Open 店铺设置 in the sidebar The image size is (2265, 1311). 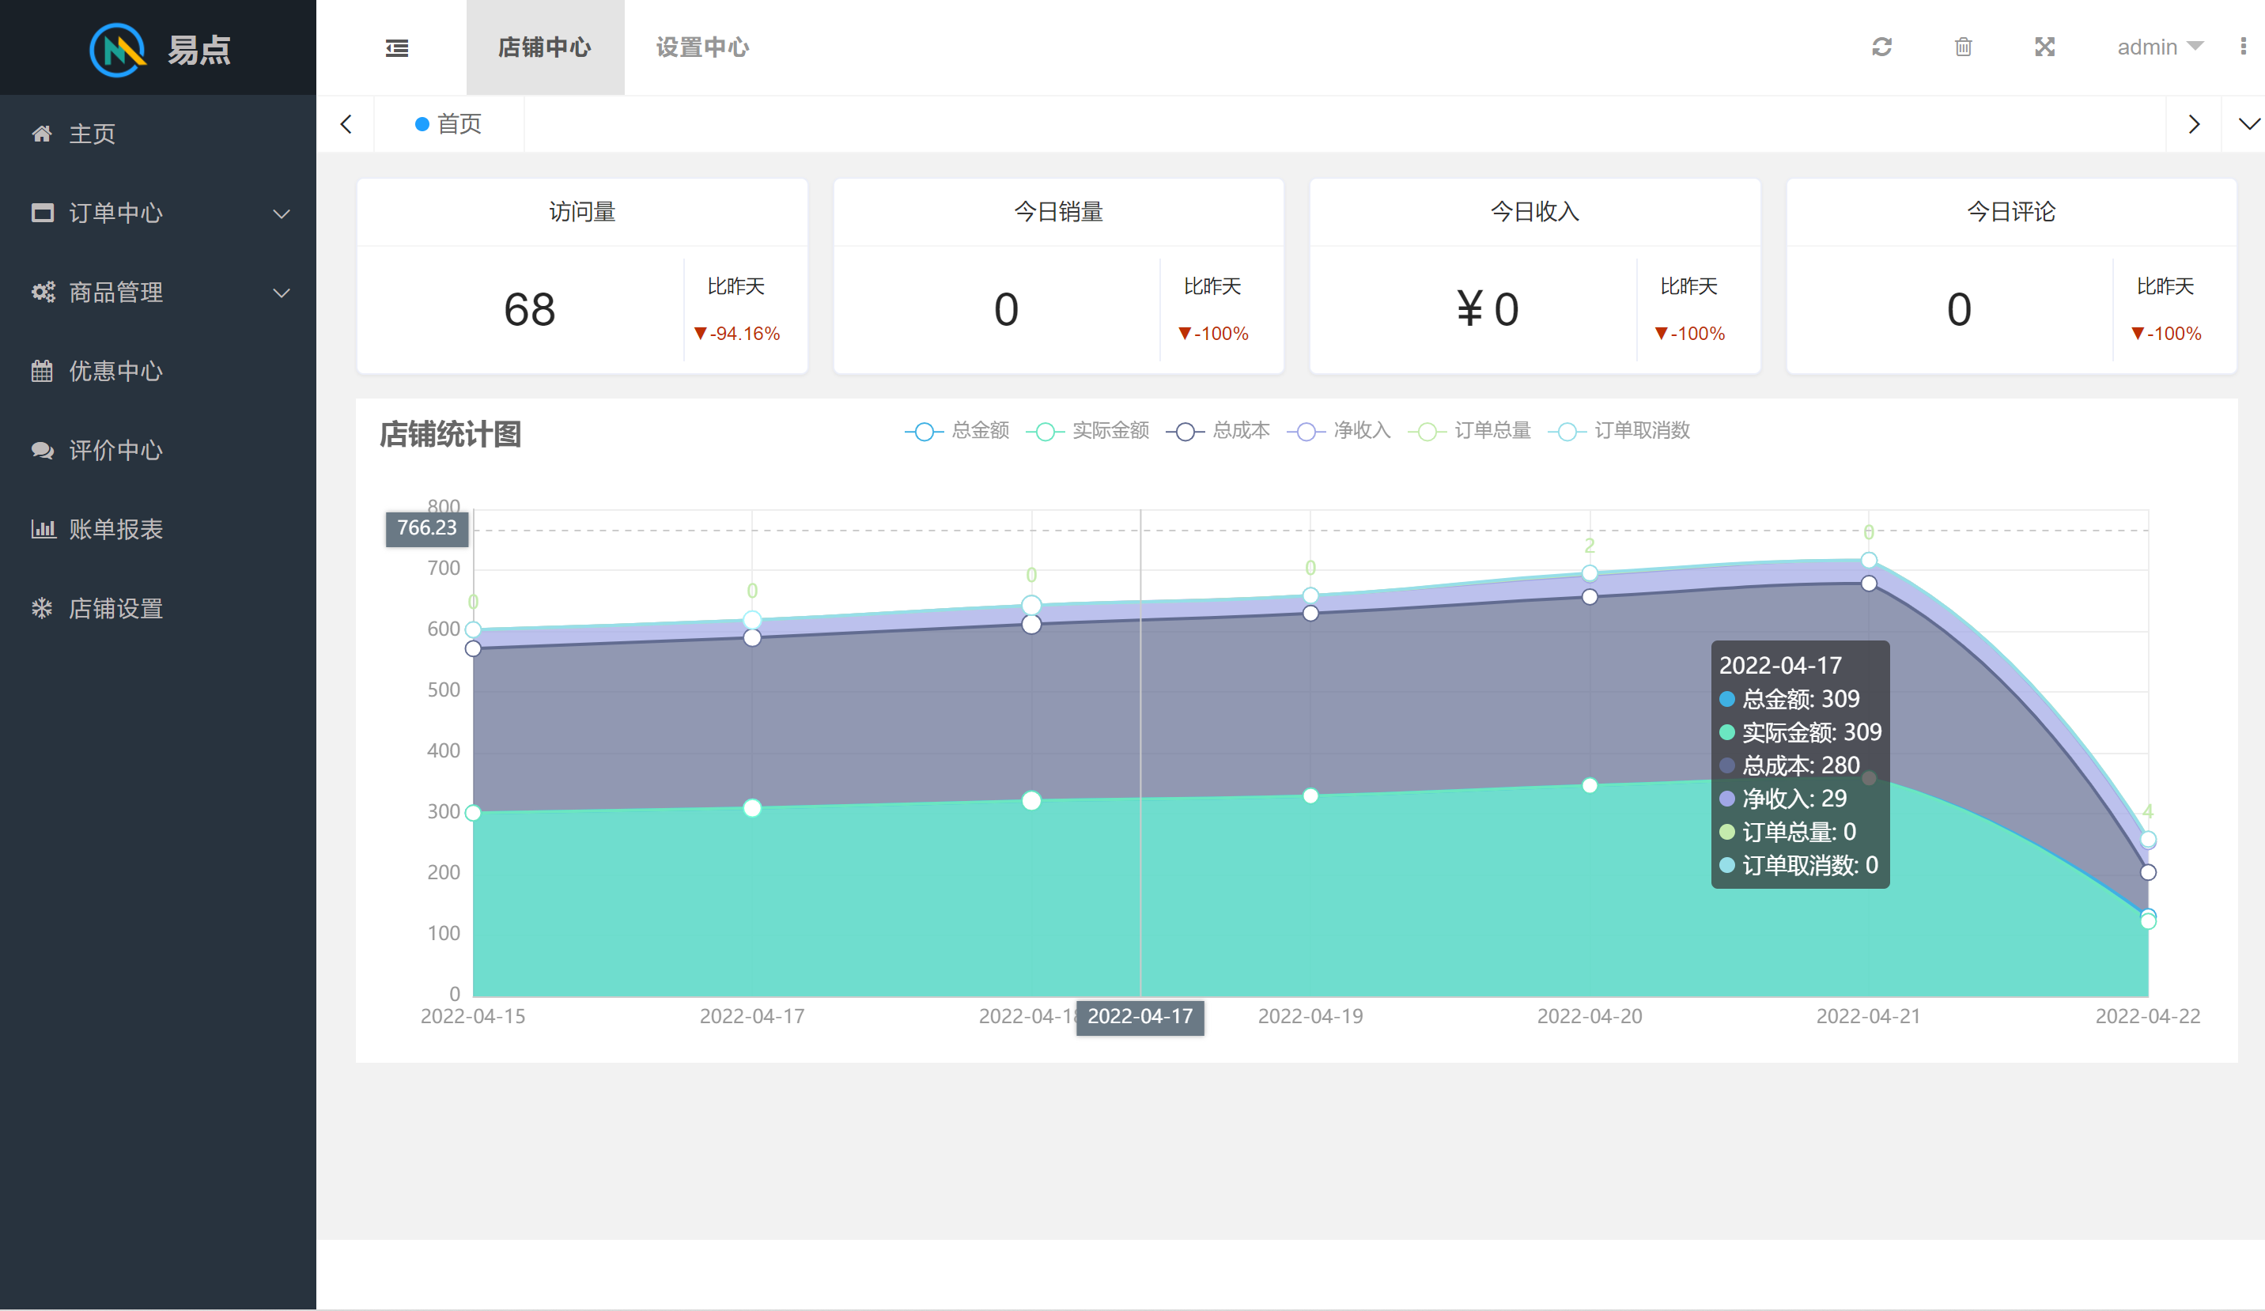115,608
